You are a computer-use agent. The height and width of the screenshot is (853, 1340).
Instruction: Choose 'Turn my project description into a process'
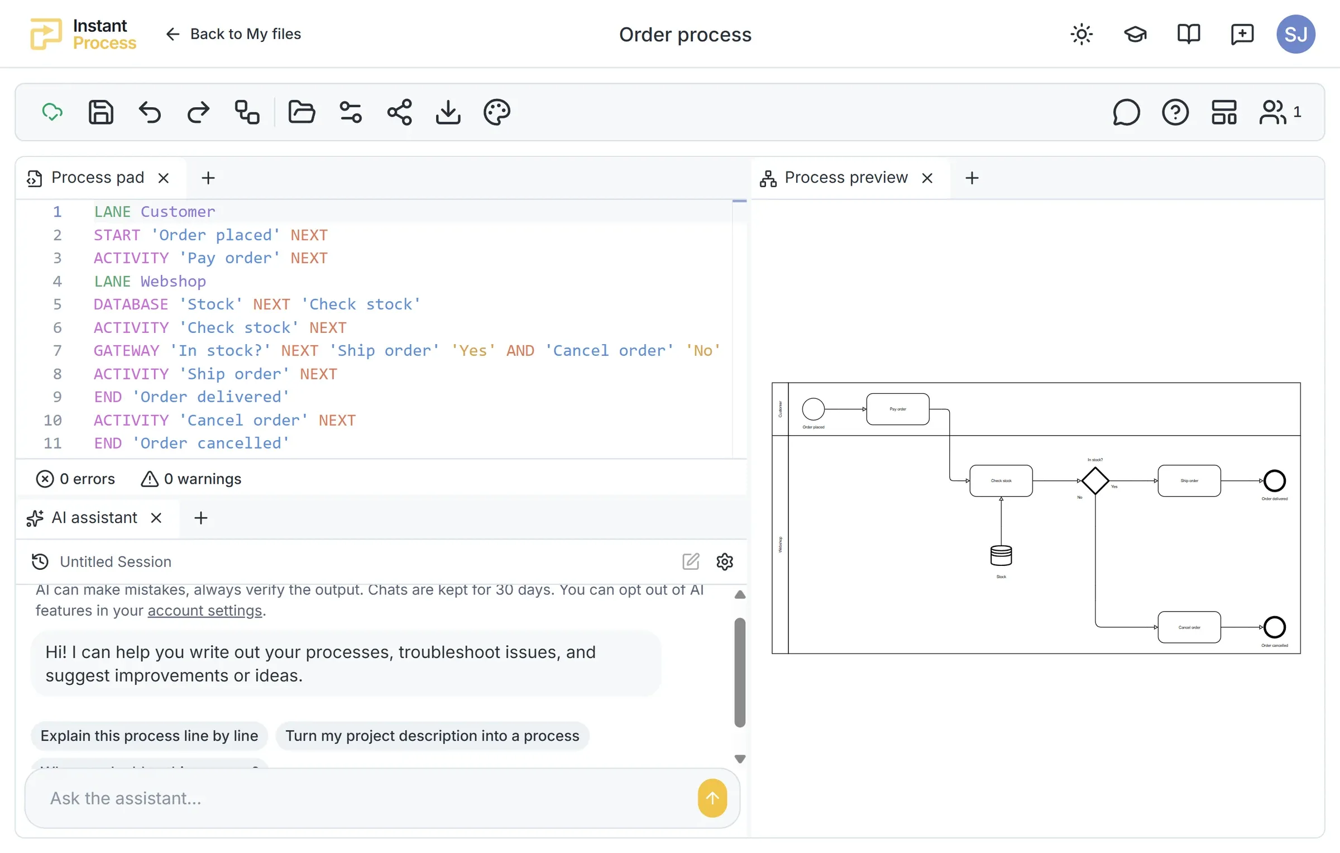pos(433,736)
